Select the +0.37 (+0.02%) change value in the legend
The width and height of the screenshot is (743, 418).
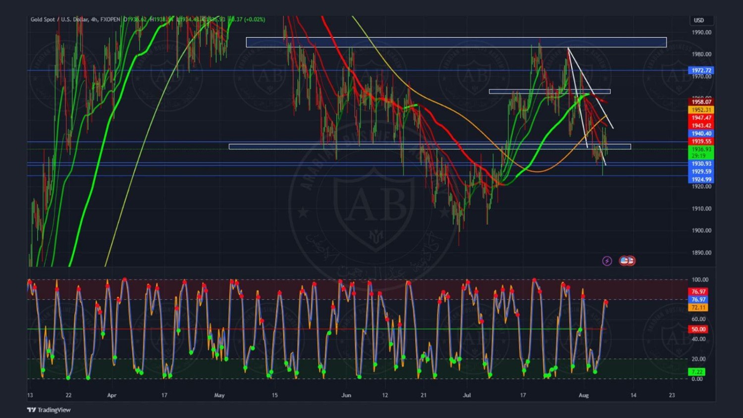247,19
